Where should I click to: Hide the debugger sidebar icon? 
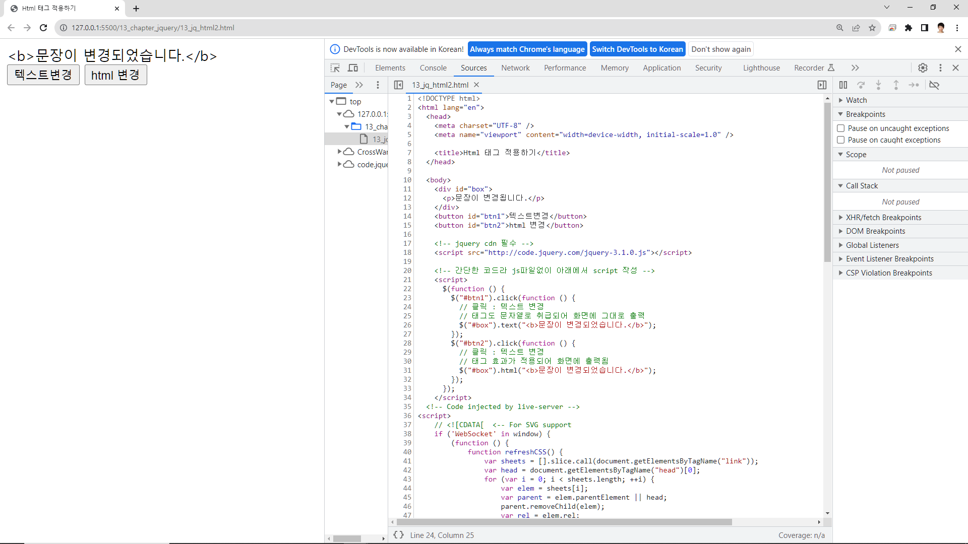822,85
